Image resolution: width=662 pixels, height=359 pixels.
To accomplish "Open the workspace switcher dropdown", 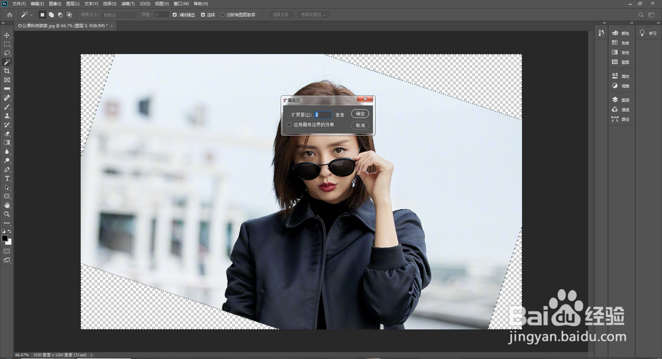I will coord(651,15).
